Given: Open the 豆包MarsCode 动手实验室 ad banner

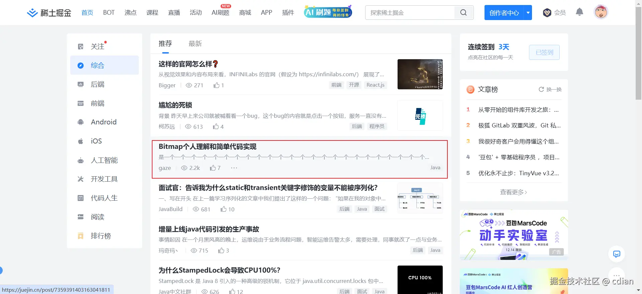Looking at the screenshot, I should [x=514, y=235].
